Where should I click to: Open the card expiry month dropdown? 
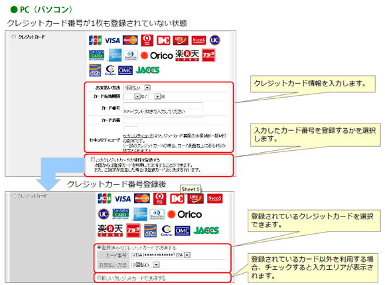(x=154, y=96)
